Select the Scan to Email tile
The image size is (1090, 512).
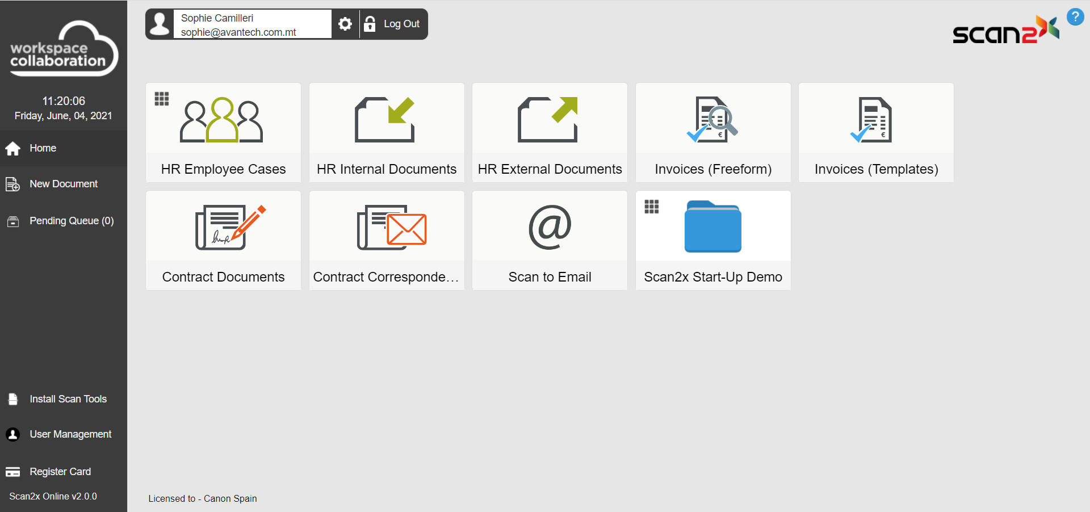click(x=550, y=241)
